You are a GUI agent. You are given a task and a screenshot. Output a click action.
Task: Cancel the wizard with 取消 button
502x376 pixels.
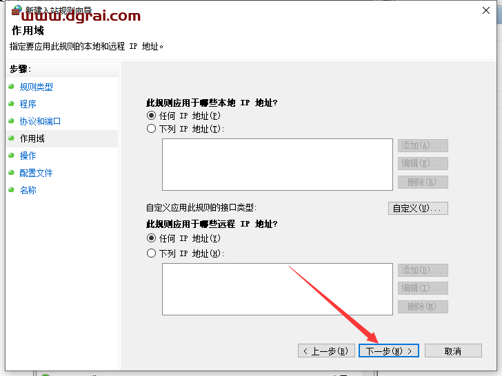[x=453, y=351]
